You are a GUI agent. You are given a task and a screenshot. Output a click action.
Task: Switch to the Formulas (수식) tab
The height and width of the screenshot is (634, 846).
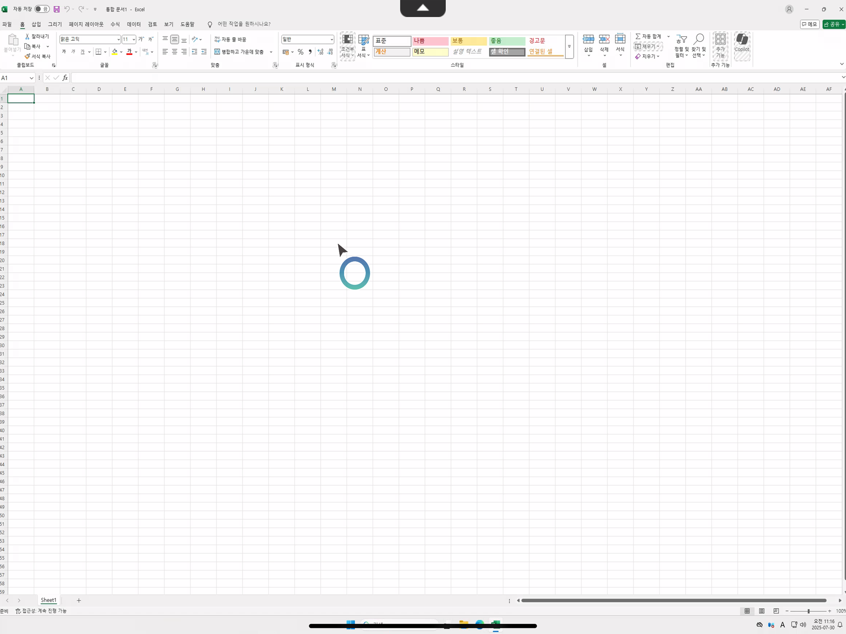click(x=115, y=24)
